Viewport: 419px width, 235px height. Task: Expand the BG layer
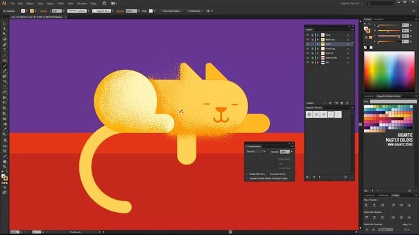click(x=318, y=62)
